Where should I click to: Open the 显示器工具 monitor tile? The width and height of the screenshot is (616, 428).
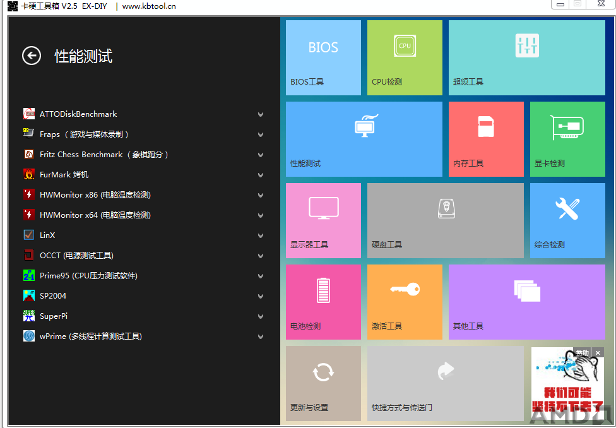click(323, 220)
